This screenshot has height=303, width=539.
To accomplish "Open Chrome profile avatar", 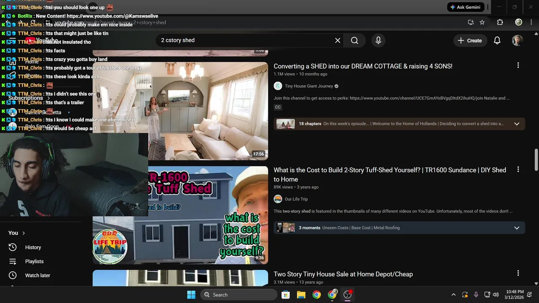I will [519, 22].
